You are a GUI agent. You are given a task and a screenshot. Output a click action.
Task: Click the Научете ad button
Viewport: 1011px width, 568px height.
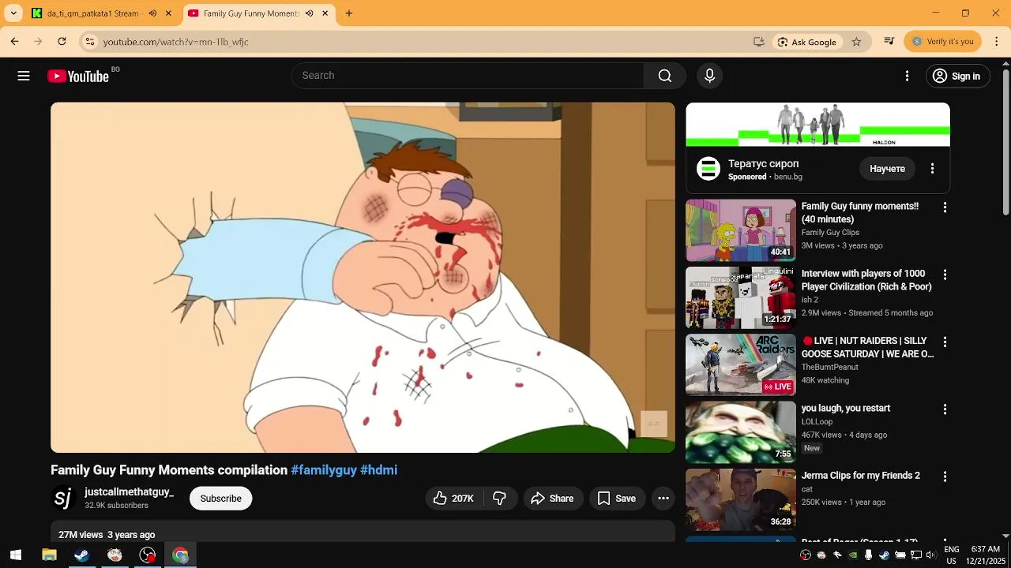click(x=887, y=169)
